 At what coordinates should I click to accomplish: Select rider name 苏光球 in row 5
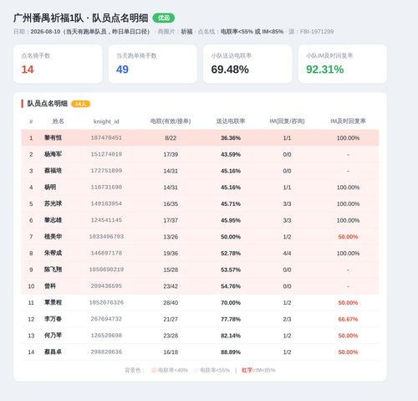(x=53, y=203)
